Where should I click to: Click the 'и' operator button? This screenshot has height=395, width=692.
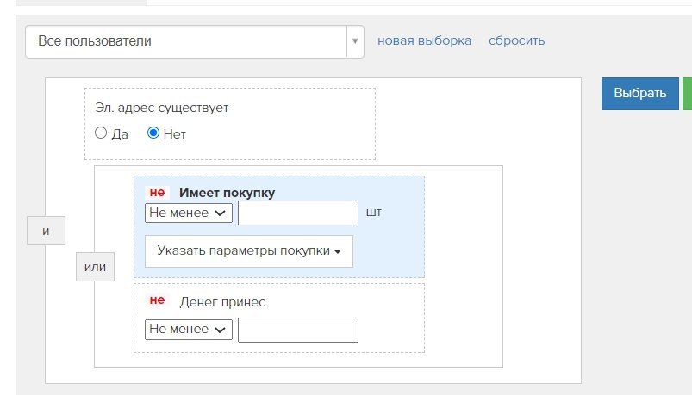(46, 231)
